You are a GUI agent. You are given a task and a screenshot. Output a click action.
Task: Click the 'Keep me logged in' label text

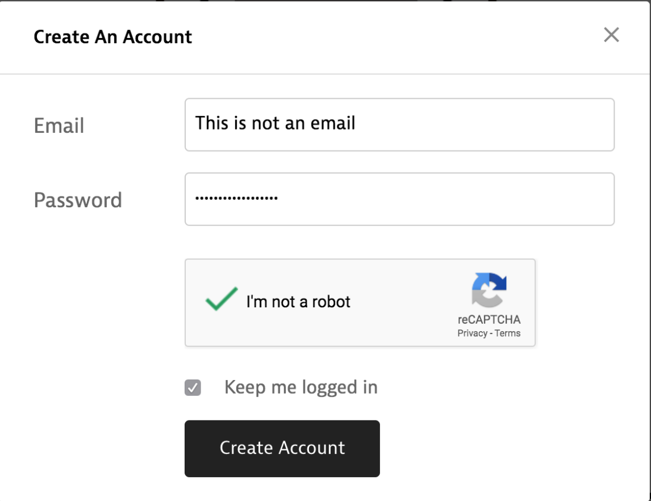(x=301, y=387)
